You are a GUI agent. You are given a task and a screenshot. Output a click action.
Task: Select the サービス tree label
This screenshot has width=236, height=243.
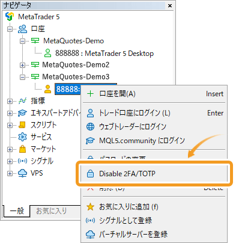tap(41, 137)
